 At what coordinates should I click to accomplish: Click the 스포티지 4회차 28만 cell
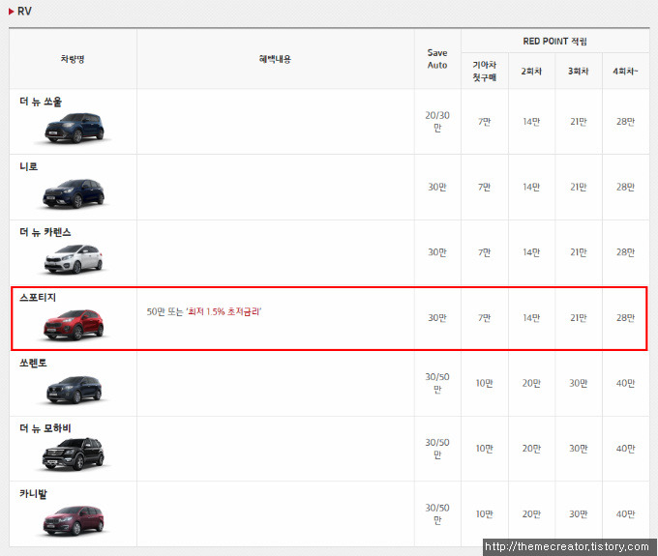[x=625, y=318]
